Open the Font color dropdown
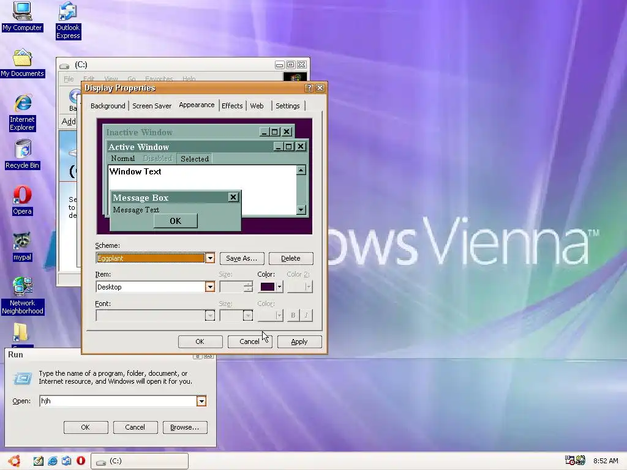 pyautogui.click(x=270, y=315)
